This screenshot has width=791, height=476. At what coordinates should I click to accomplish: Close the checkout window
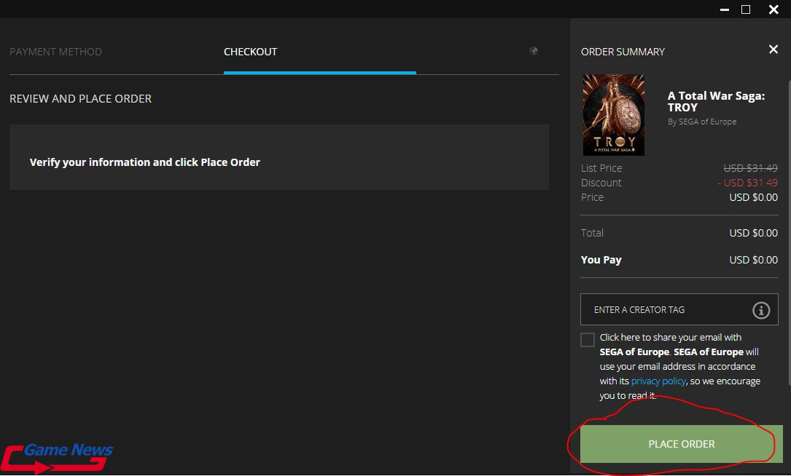[774, 9]
